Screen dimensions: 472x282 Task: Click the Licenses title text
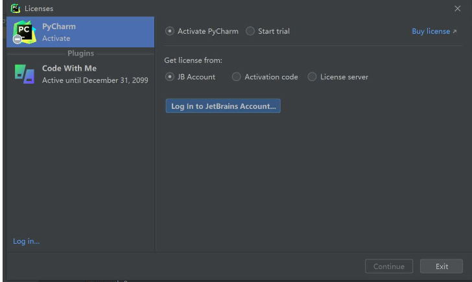(39, 8)
